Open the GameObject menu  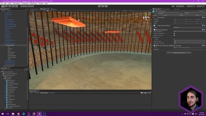coord(16,4)
